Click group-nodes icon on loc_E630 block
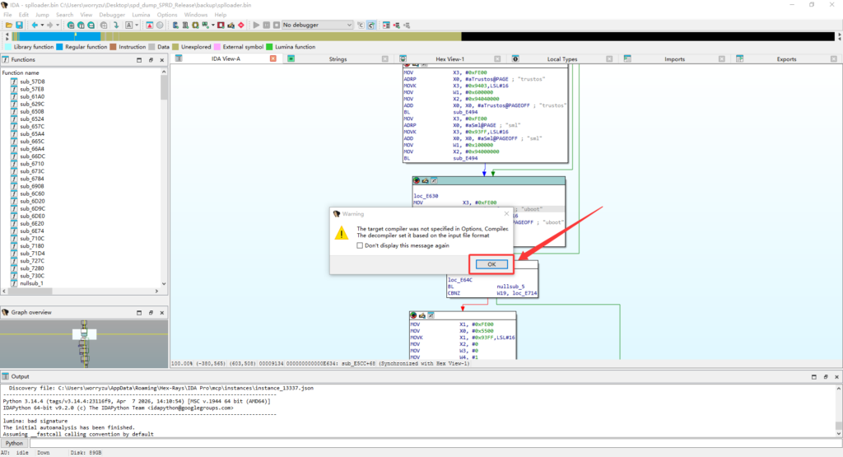Screen dimensions: 843x457 pyautogui.click(x=434, y=180)
